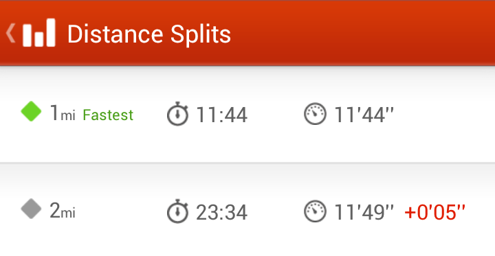This screenshot has width=495, height=256.
Task: Select the 2mi split label
Action: point(63,211)
